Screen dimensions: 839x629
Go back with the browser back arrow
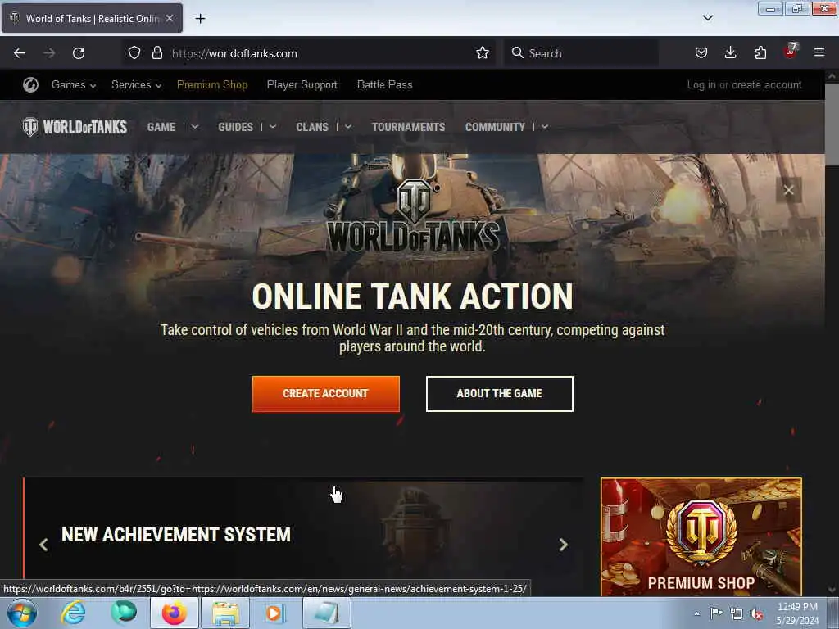[x=20, y=53]
